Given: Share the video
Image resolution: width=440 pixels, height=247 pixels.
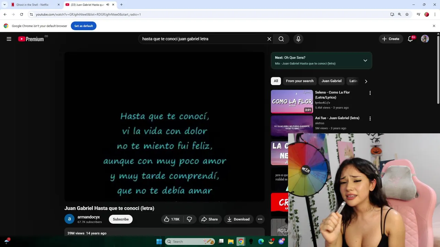Looking at the screenshot, I should 210,219.
